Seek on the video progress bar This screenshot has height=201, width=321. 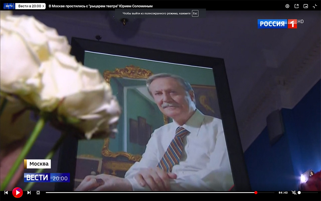pos(150,193)
